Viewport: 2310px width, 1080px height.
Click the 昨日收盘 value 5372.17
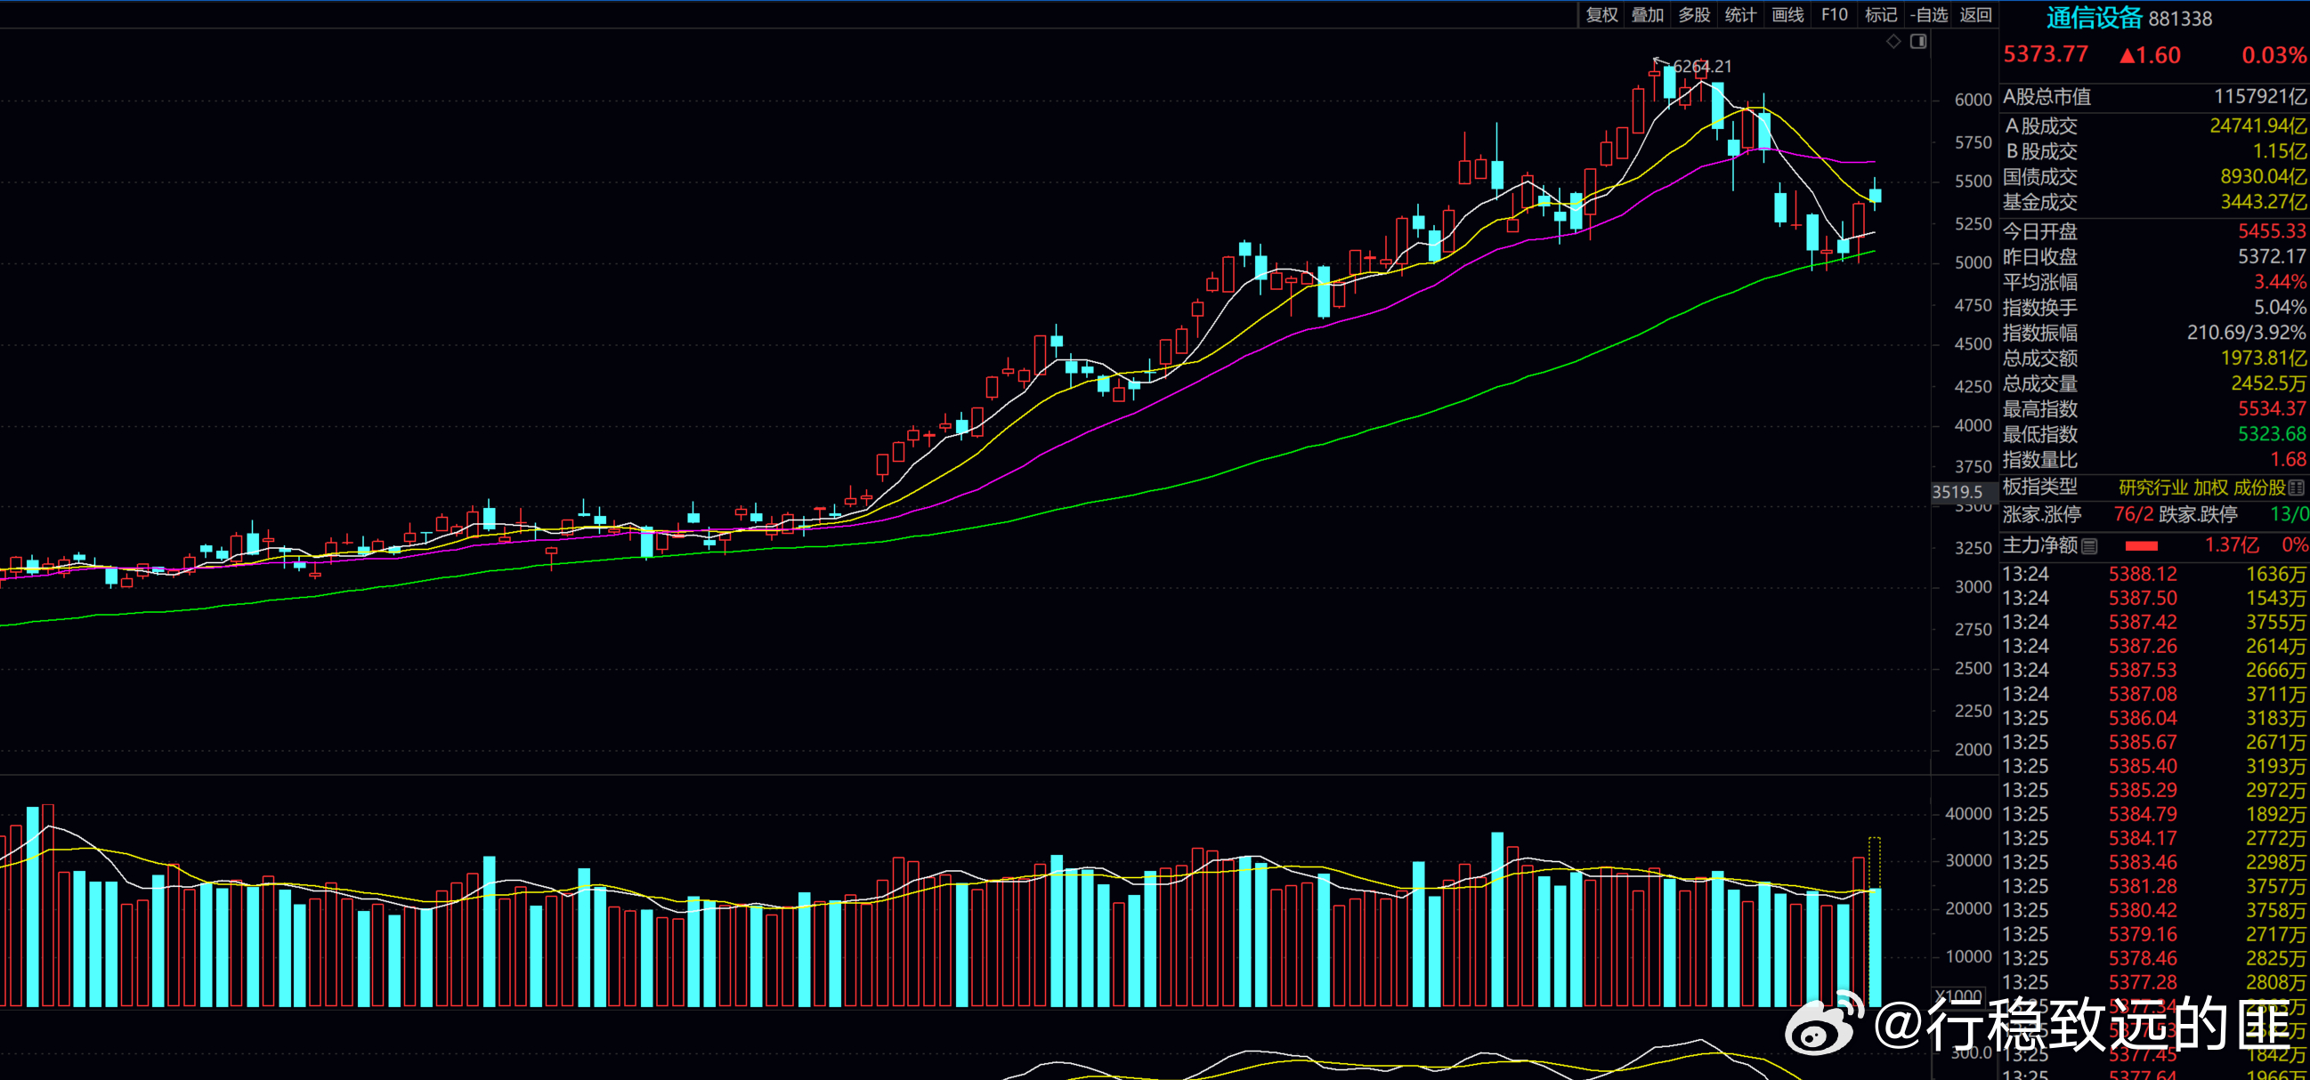tap(2272, 256)
